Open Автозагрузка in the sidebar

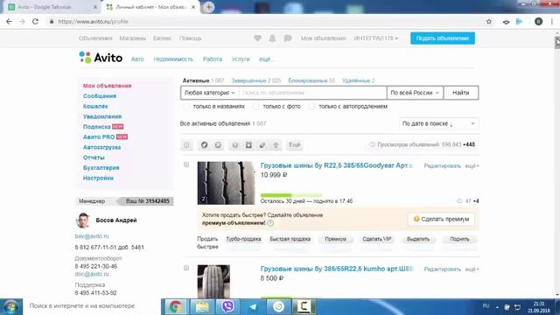101,148
